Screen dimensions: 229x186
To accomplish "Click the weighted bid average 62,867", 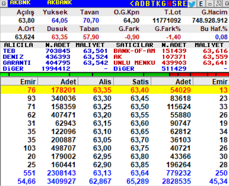I will [100, 182].
